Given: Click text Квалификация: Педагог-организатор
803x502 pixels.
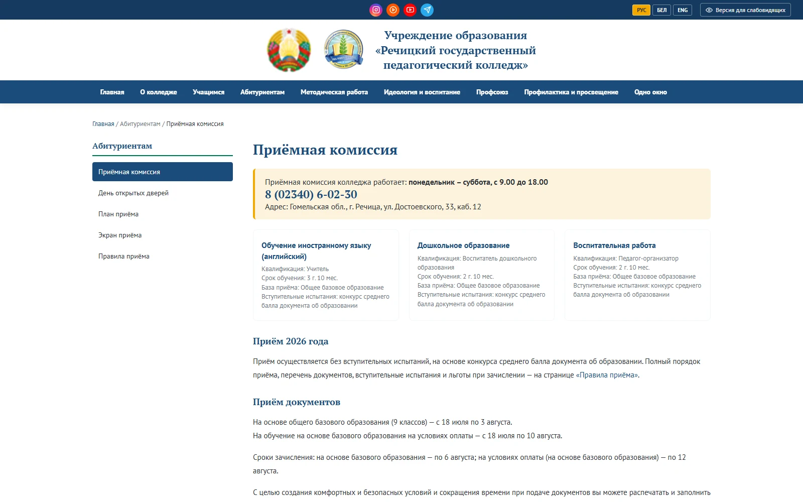Looking at the screenshot, I should [626, 259].
